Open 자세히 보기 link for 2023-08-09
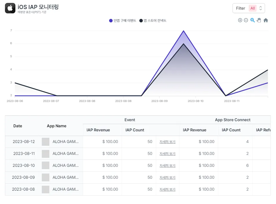This screenshot has height=204, width=276. point(167,178)
